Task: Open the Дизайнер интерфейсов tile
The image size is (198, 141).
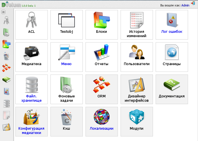Action: point(137,89)
